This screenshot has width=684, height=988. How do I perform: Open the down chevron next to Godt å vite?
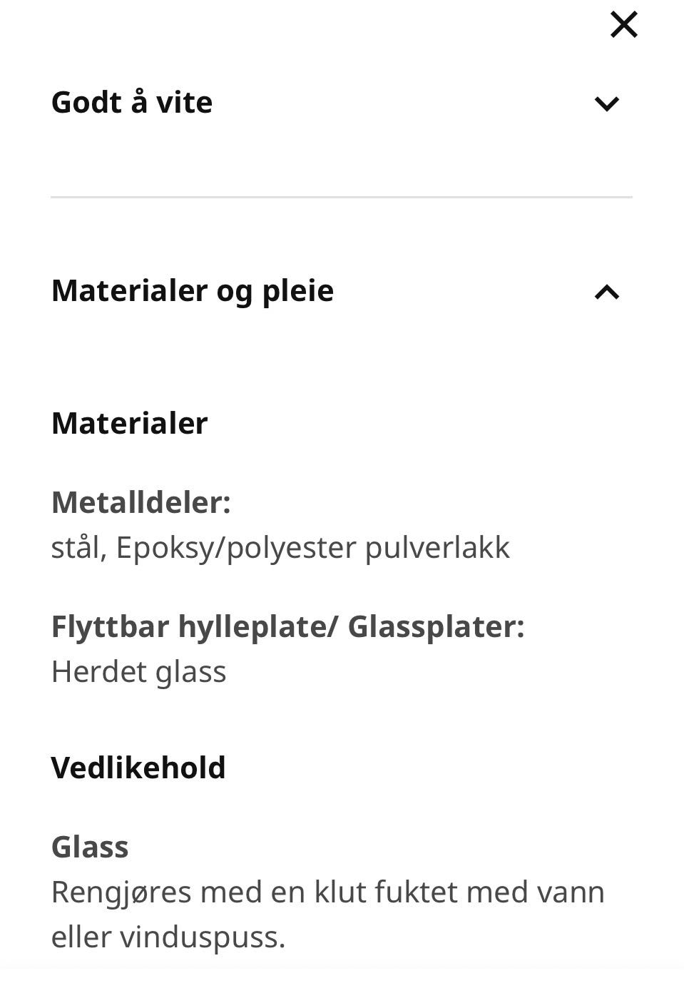click(x=607, y=103)
